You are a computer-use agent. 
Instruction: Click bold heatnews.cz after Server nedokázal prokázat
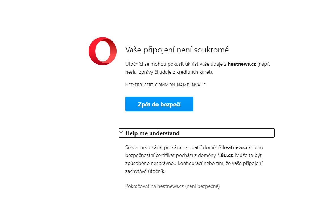[x=236, y=147]
